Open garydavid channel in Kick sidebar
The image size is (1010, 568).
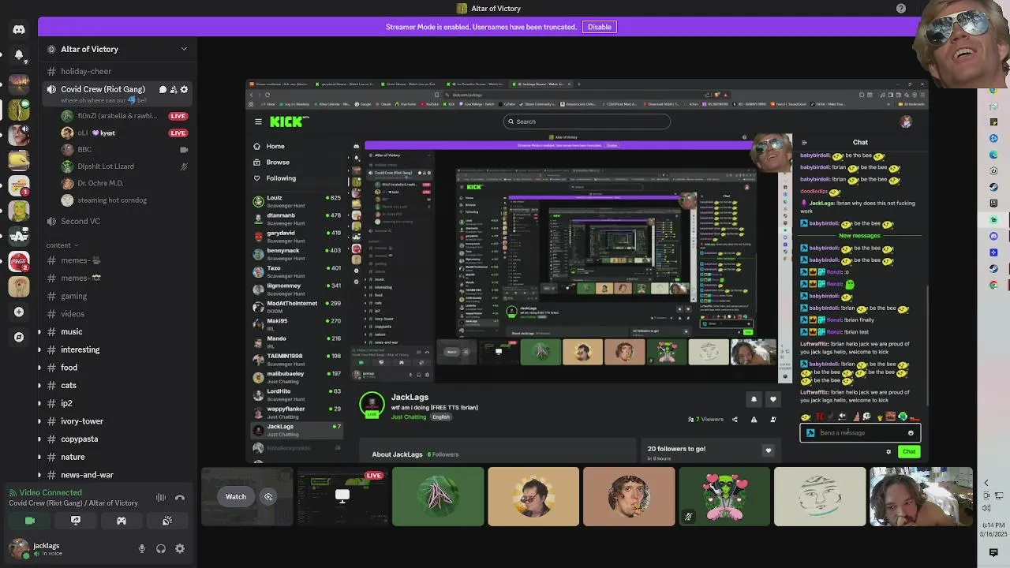coord(297,237)
